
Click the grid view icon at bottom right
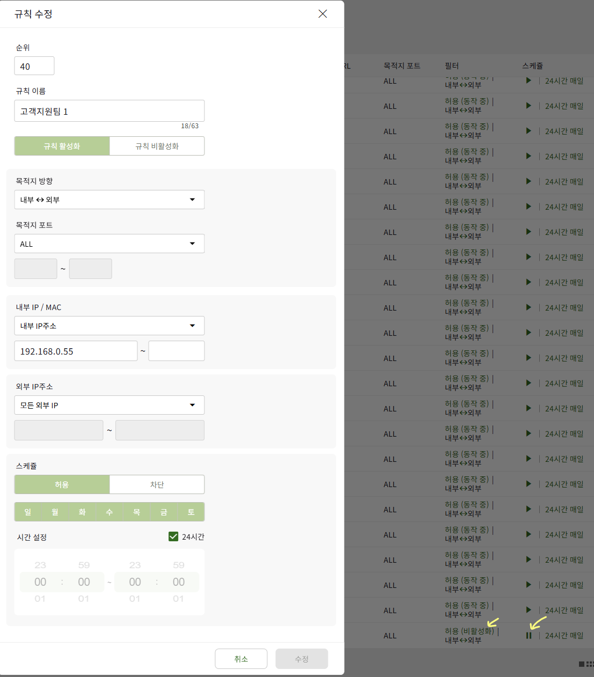point(590,664)
